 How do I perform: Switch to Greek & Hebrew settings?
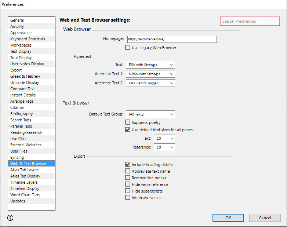pyautogui.click(x=25, y=76)
